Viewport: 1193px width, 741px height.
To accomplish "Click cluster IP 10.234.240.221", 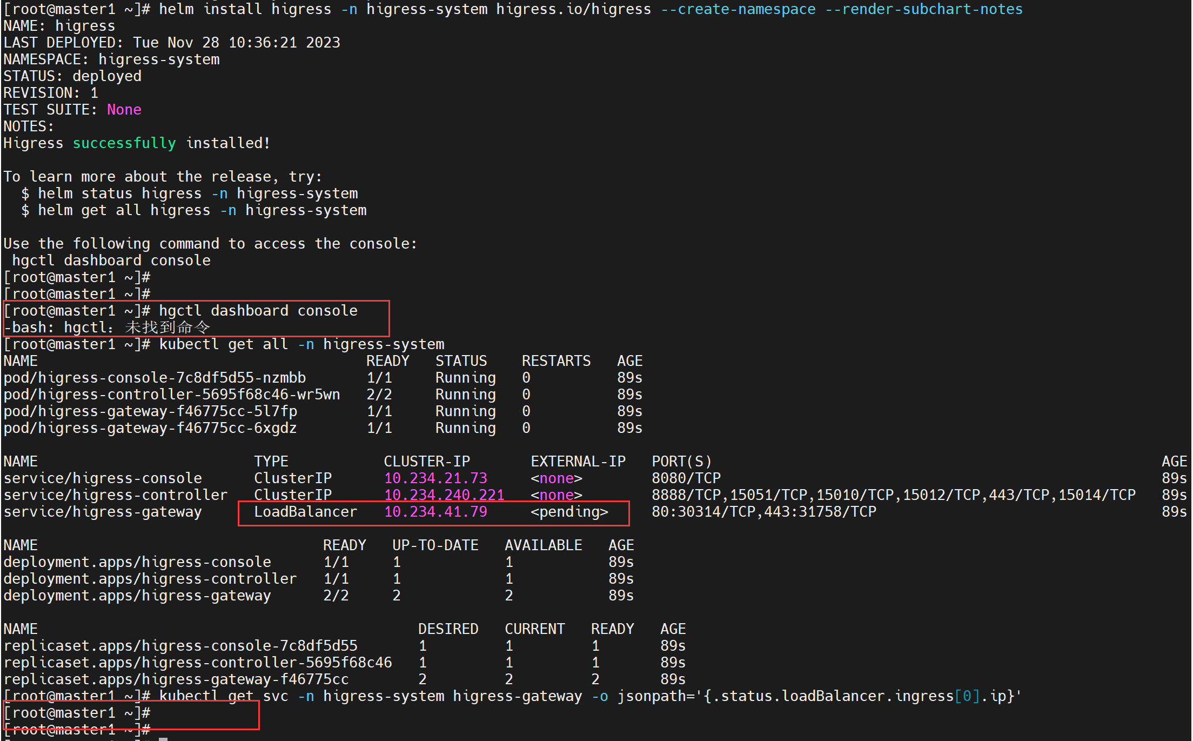I will [x=444, y=495].
